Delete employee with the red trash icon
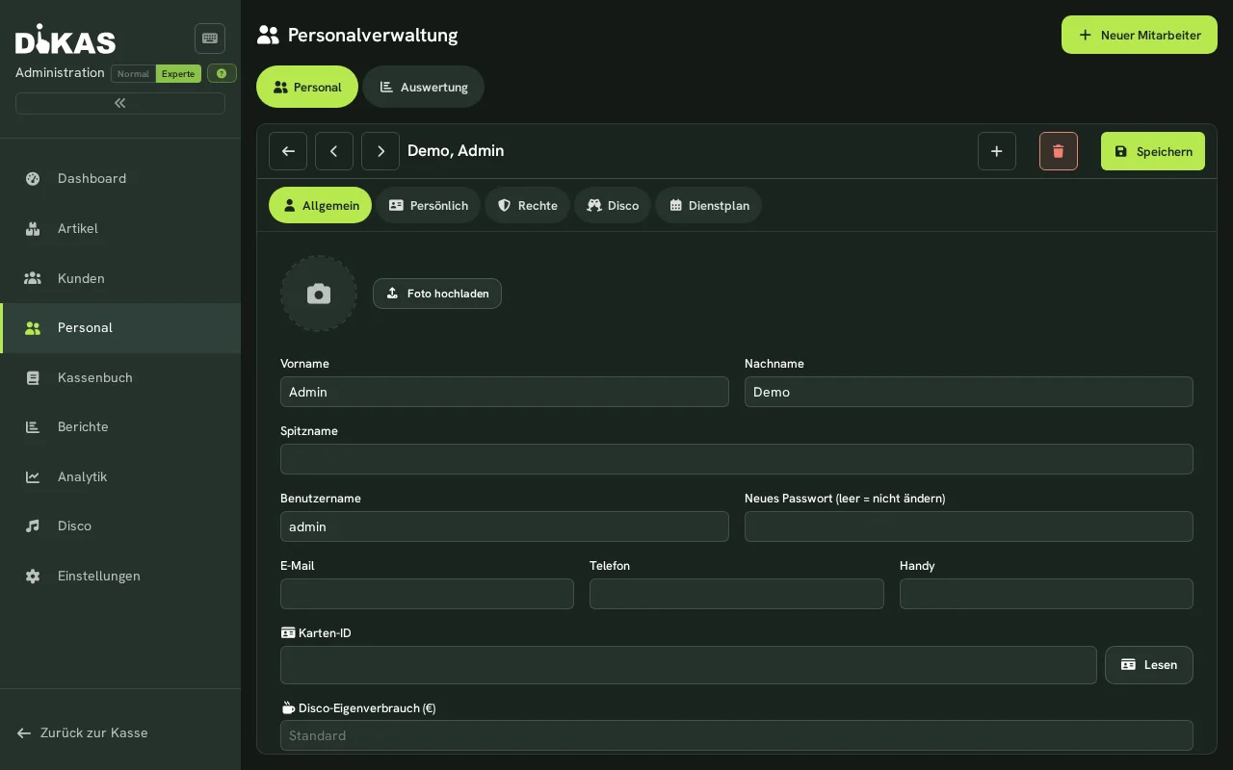The height and width of the screenshot is (770, 1233). pos(1059,151)
